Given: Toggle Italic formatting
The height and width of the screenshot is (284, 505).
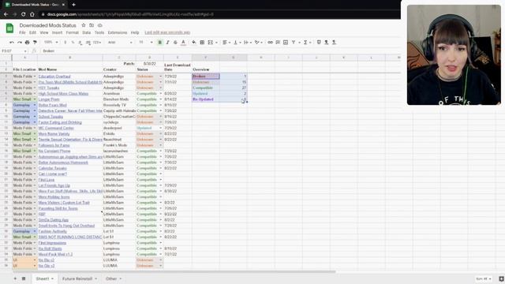Looking at the screenshot, I should pyautogui.click(x=167, y=43).
